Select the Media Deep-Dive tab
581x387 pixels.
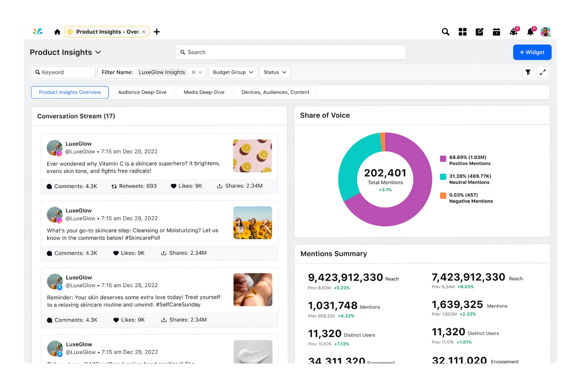(204, 92)
